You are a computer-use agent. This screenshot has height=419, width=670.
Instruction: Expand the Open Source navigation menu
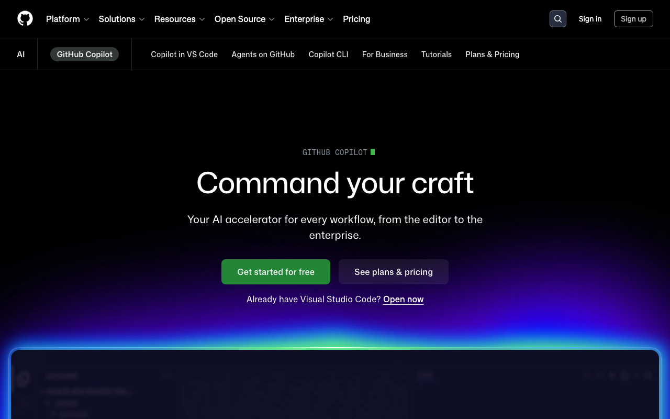pyautogui.click(x=244, y=19)
